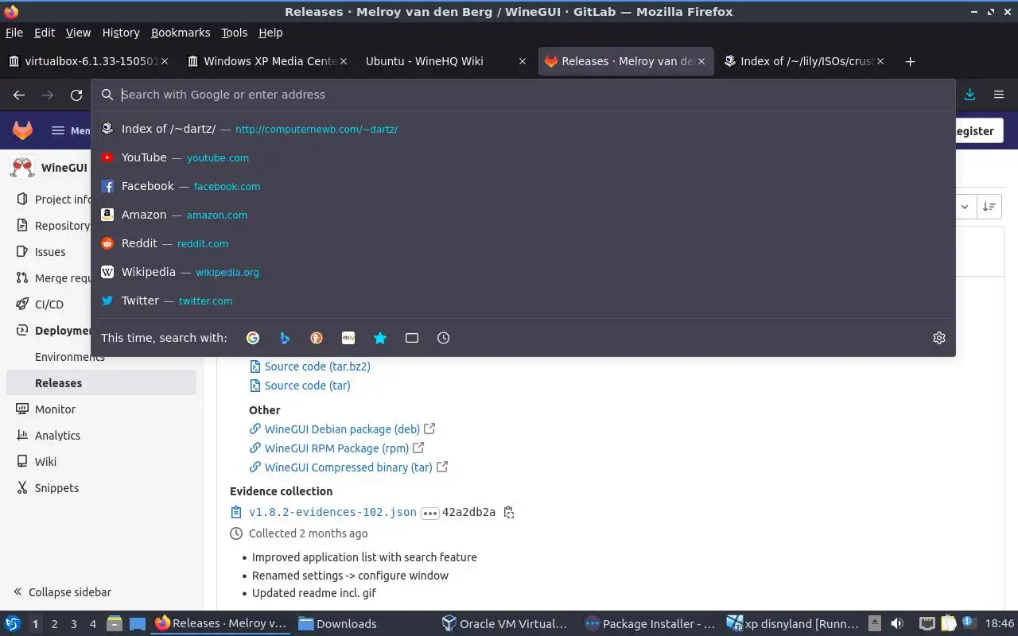Open the History menu
This screenshot has width=1018, height=636.
(x=121, y=33)
